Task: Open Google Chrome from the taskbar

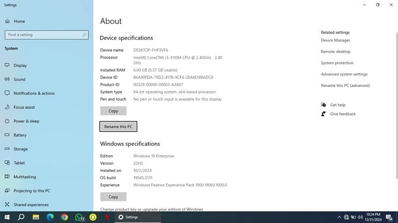Action: [x=65, y=217]
